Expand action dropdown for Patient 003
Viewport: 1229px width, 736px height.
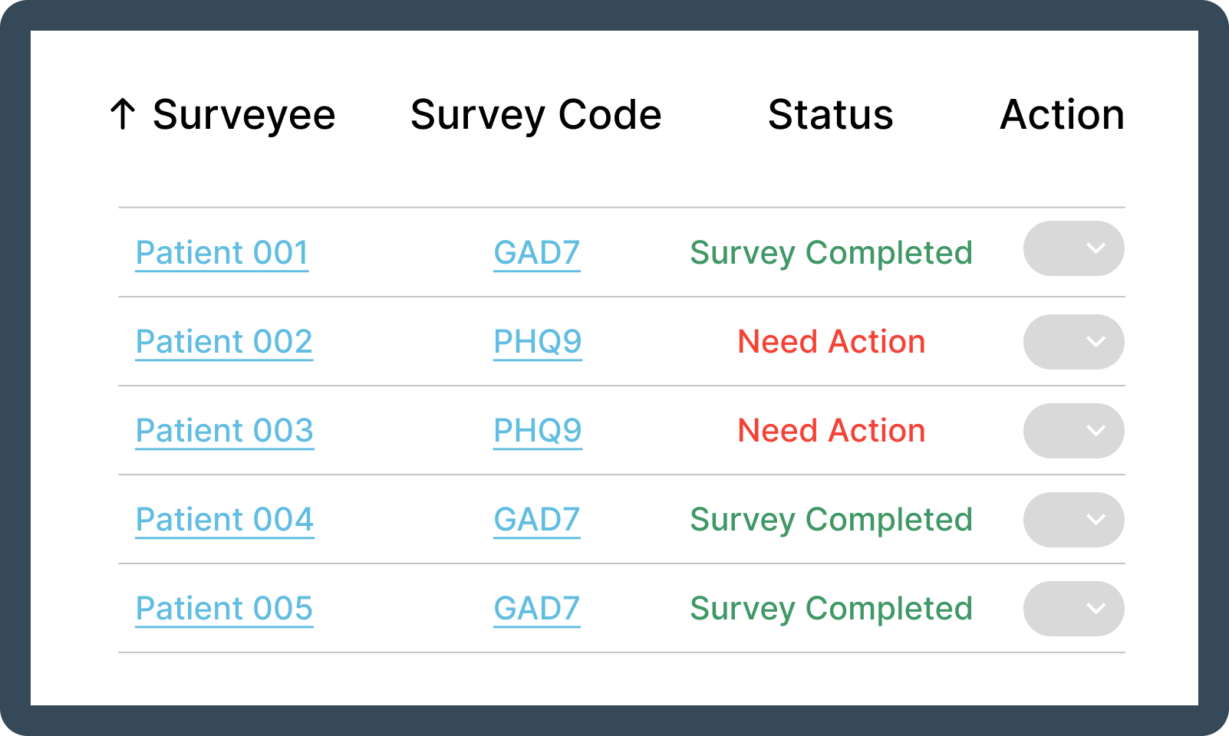tap(1073, 431)
